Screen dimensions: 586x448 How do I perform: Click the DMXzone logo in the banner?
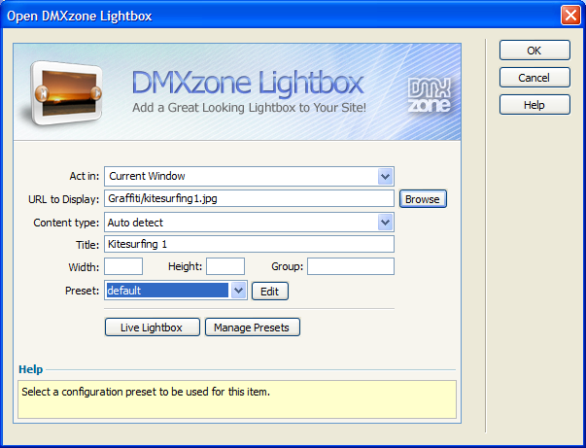point(429,95)
